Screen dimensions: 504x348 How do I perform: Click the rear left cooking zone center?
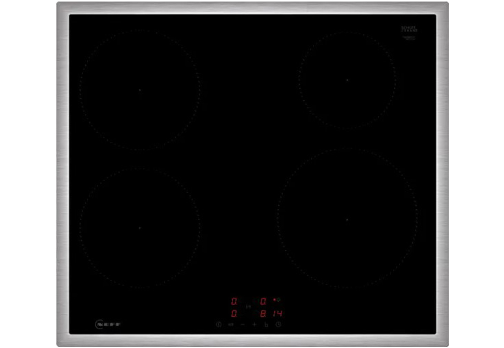(140, 90)
